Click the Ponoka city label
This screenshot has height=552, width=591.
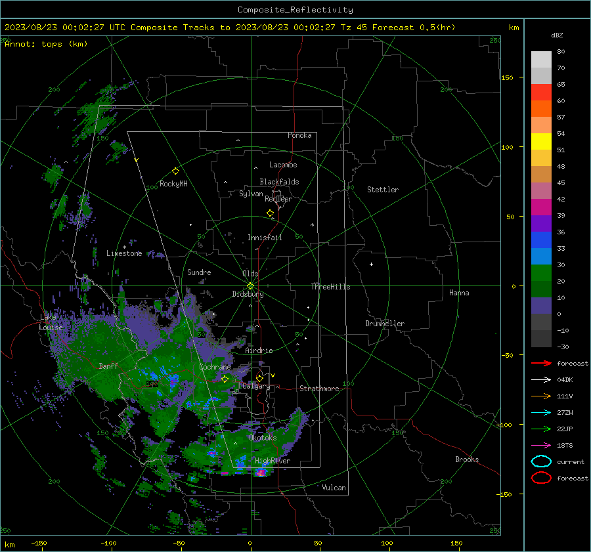pos(299,135)
